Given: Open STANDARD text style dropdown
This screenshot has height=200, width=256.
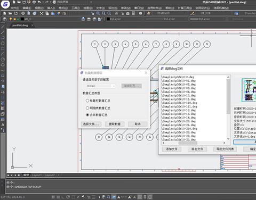Looking at the screenshot, I should (170, 13).
